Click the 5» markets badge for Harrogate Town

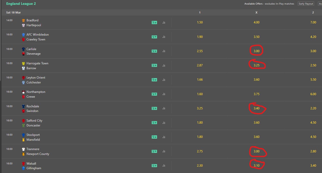[x=154, y=65]
